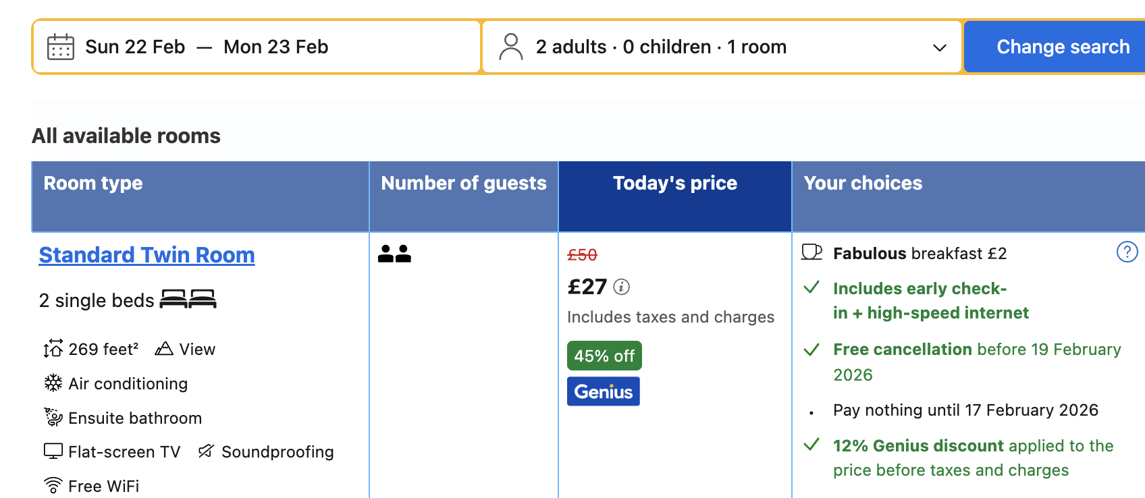Click the Free WiFi icon

(53, 485)
